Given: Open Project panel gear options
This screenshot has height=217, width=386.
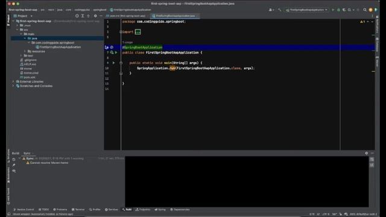Looking at the screenshot, I should click(x=95, y=16).
